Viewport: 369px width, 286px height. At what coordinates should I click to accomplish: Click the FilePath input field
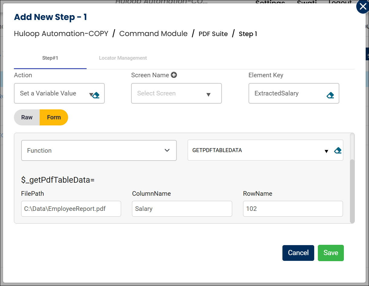[x=71, y=209]
